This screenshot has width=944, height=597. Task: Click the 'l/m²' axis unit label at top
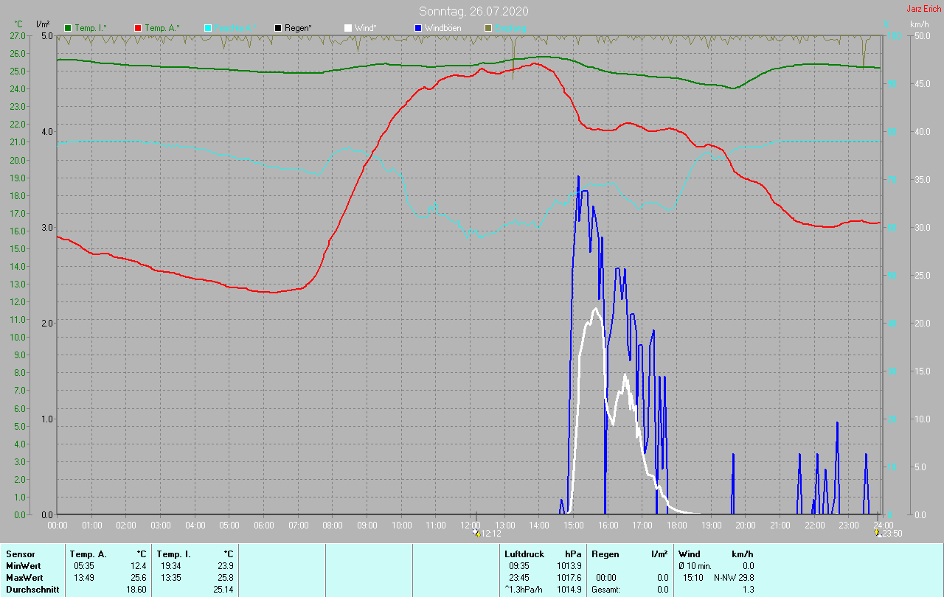(x=43, y=25)
